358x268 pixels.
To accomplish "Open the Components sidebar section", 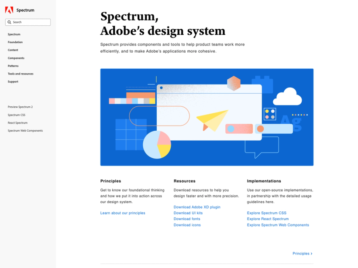I will tap(16, 58).
